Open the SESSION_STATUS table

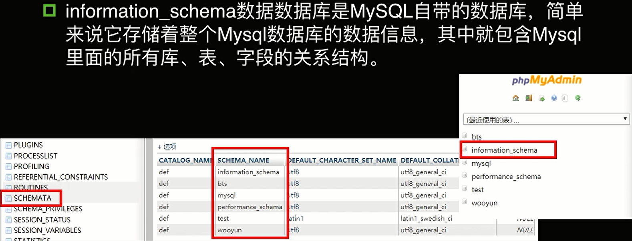point(42,220)
